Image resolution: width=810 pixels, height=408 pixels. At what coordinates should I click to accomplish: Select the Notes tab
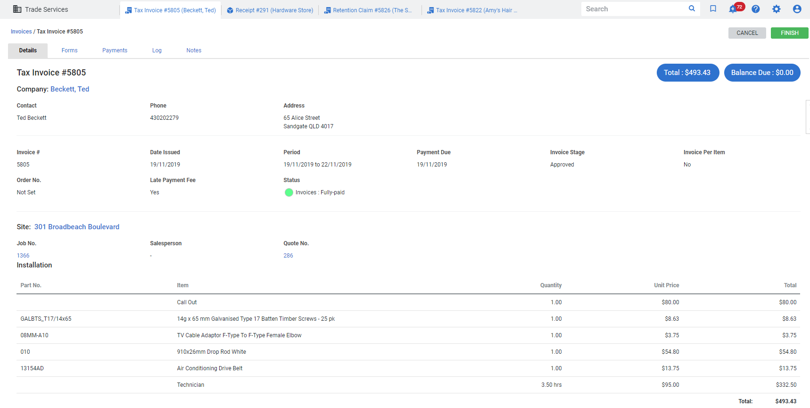(x=193, y=50)
